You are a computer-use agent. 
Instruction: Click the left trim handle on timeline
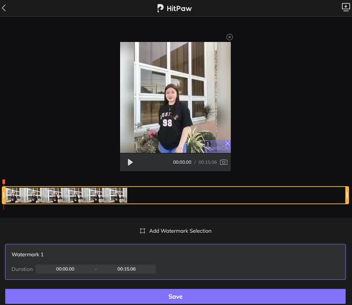tap(4, 195)
